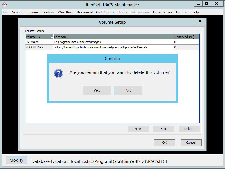Open the Tools menu
The height and width of the screenshot is (169, 225).
point(122,12)
